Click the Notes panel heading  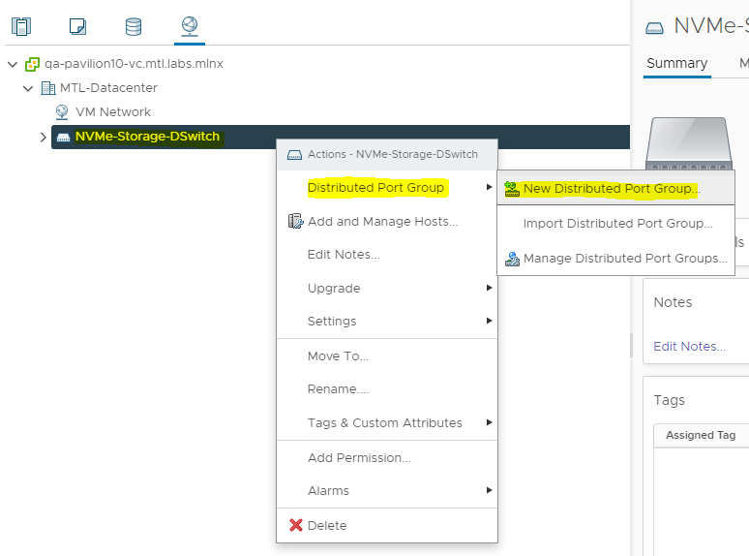click(673, 302)
